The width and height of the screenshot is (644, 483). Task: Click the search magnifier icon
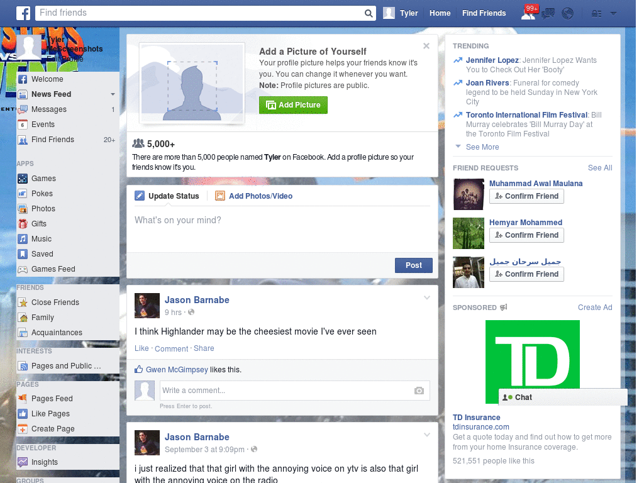point(369,13)
